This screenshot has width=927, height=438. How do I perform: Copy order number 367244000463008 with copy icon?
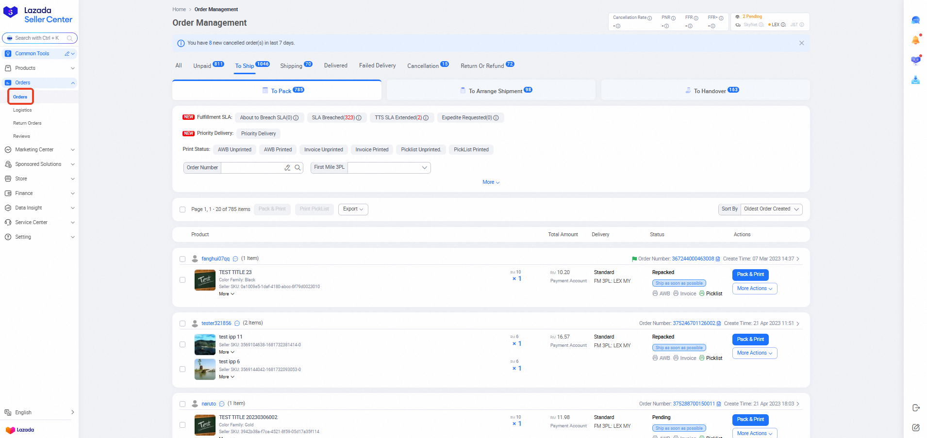click(x=718, y=259)
